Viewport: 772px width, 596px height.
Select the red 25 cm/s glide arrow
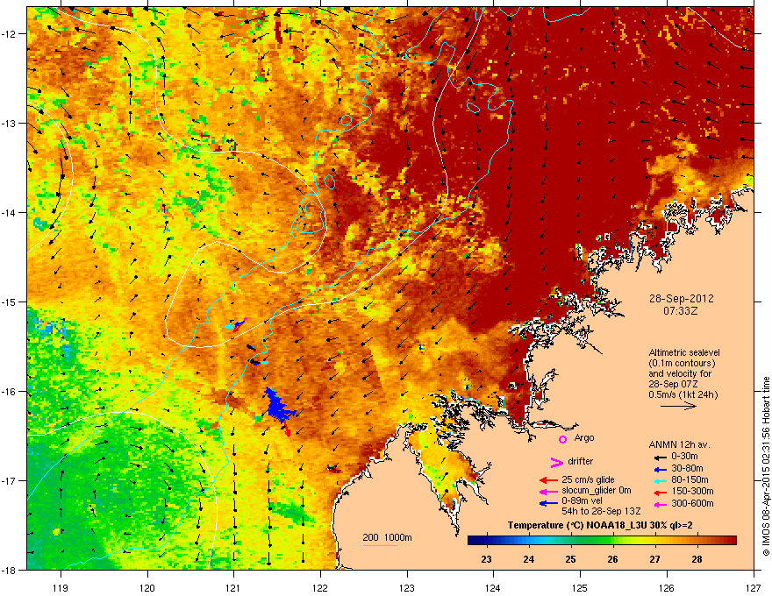click(548, 480)
